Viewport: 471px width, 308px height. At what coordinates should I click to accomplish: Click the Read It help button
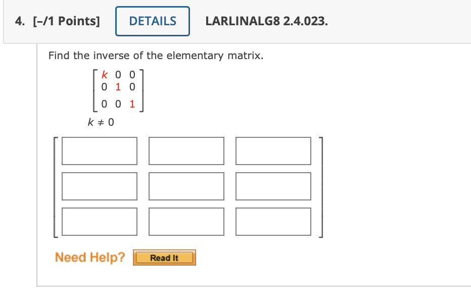(x=164, y=258)
